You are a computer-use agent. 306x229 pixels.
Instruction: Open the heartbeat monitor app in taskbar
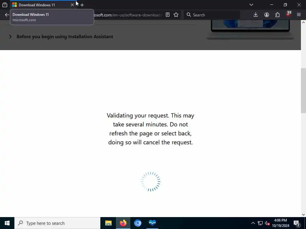pyautogui.click(x=152, y=223)
